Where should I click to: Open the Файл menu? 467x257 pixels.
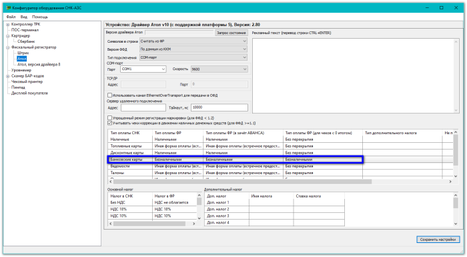click(x=11, y=17)
